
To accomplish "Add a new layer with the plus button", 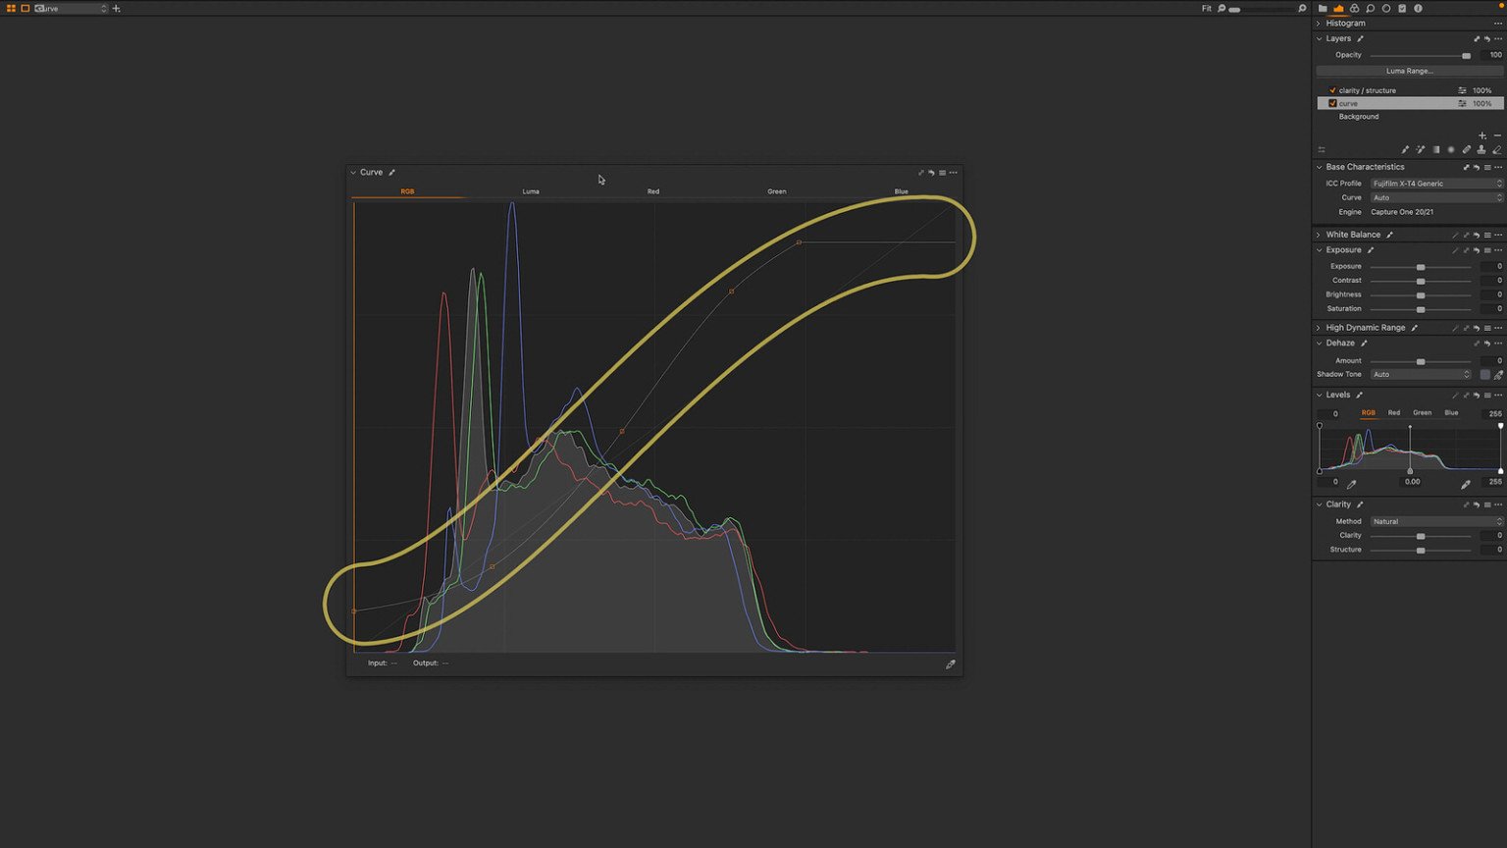I will 1482,135.
